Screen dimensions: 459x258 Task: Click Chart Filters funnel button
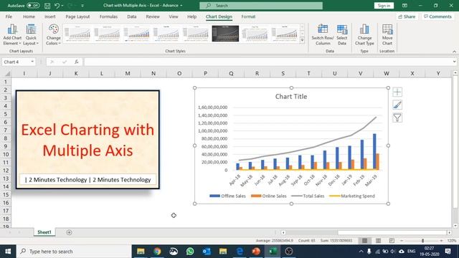397,118
